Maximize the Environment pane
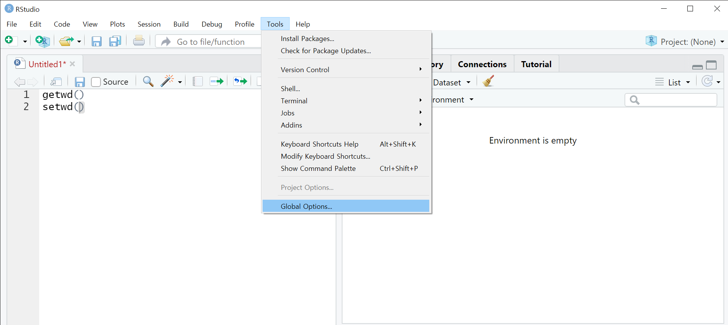Image resolution: width=728 pixels, height=325 pixels. pyautogui.click(x=711, y=65)
